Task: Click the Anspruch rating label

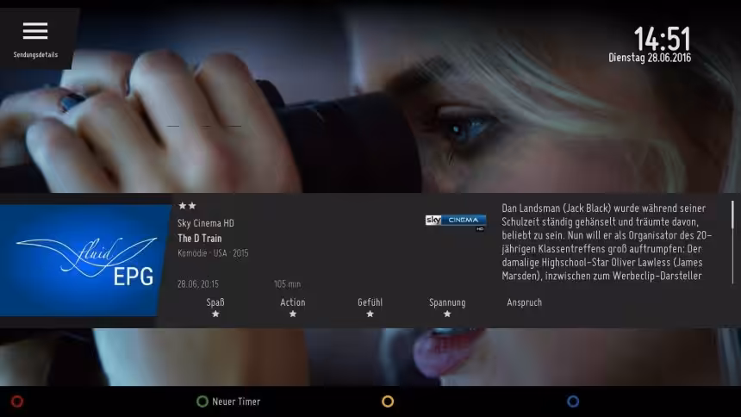Action: 524,302
